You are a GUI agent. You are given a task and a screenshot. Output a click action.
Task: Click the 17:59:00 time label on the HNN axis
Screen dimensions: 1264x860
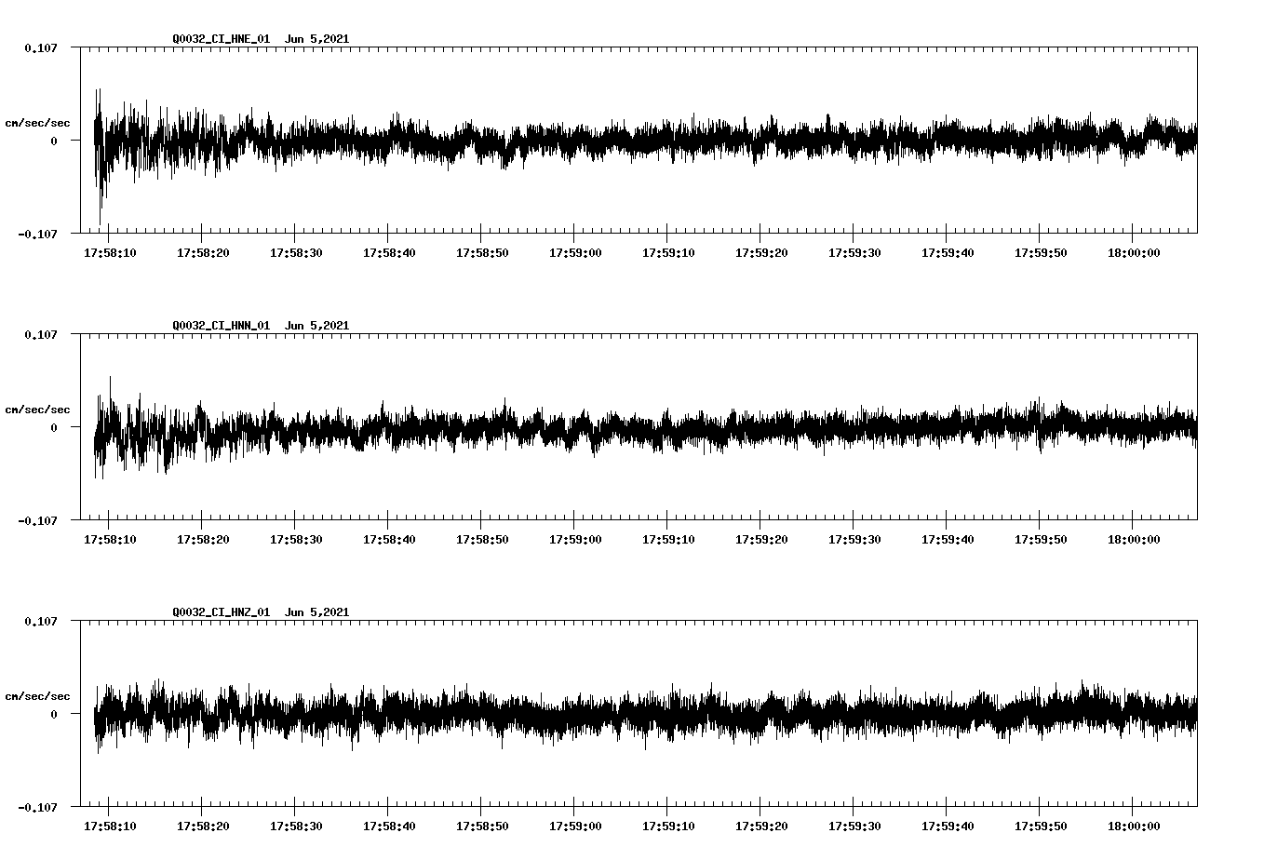575,539
